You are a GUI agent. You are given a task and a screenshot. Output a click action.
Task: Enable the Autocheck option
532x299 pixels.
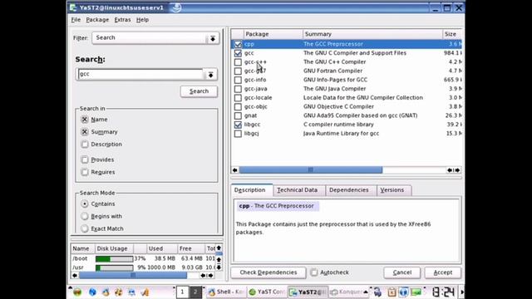coord(314,272)
